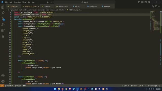Toggle the bottom panel layout icon

coord(142,2)
